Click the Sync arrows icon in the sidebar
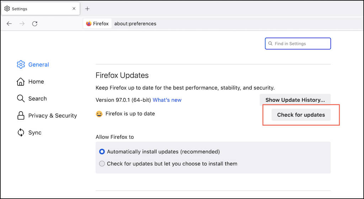The image size is (364, 199). tap(21, 133)
